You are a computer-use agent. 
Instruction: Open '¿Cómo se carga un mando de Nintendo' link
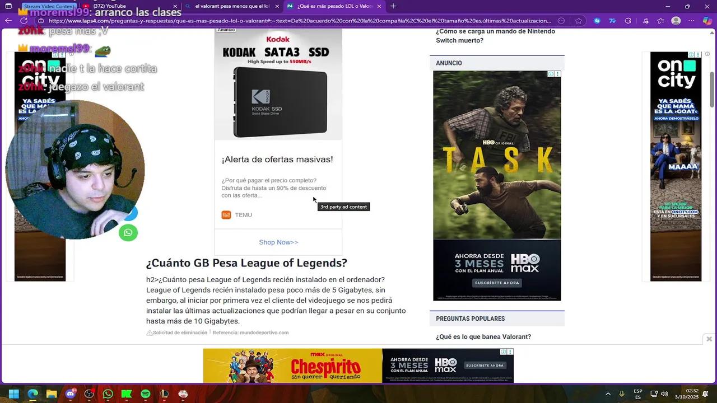pos(496,36)
